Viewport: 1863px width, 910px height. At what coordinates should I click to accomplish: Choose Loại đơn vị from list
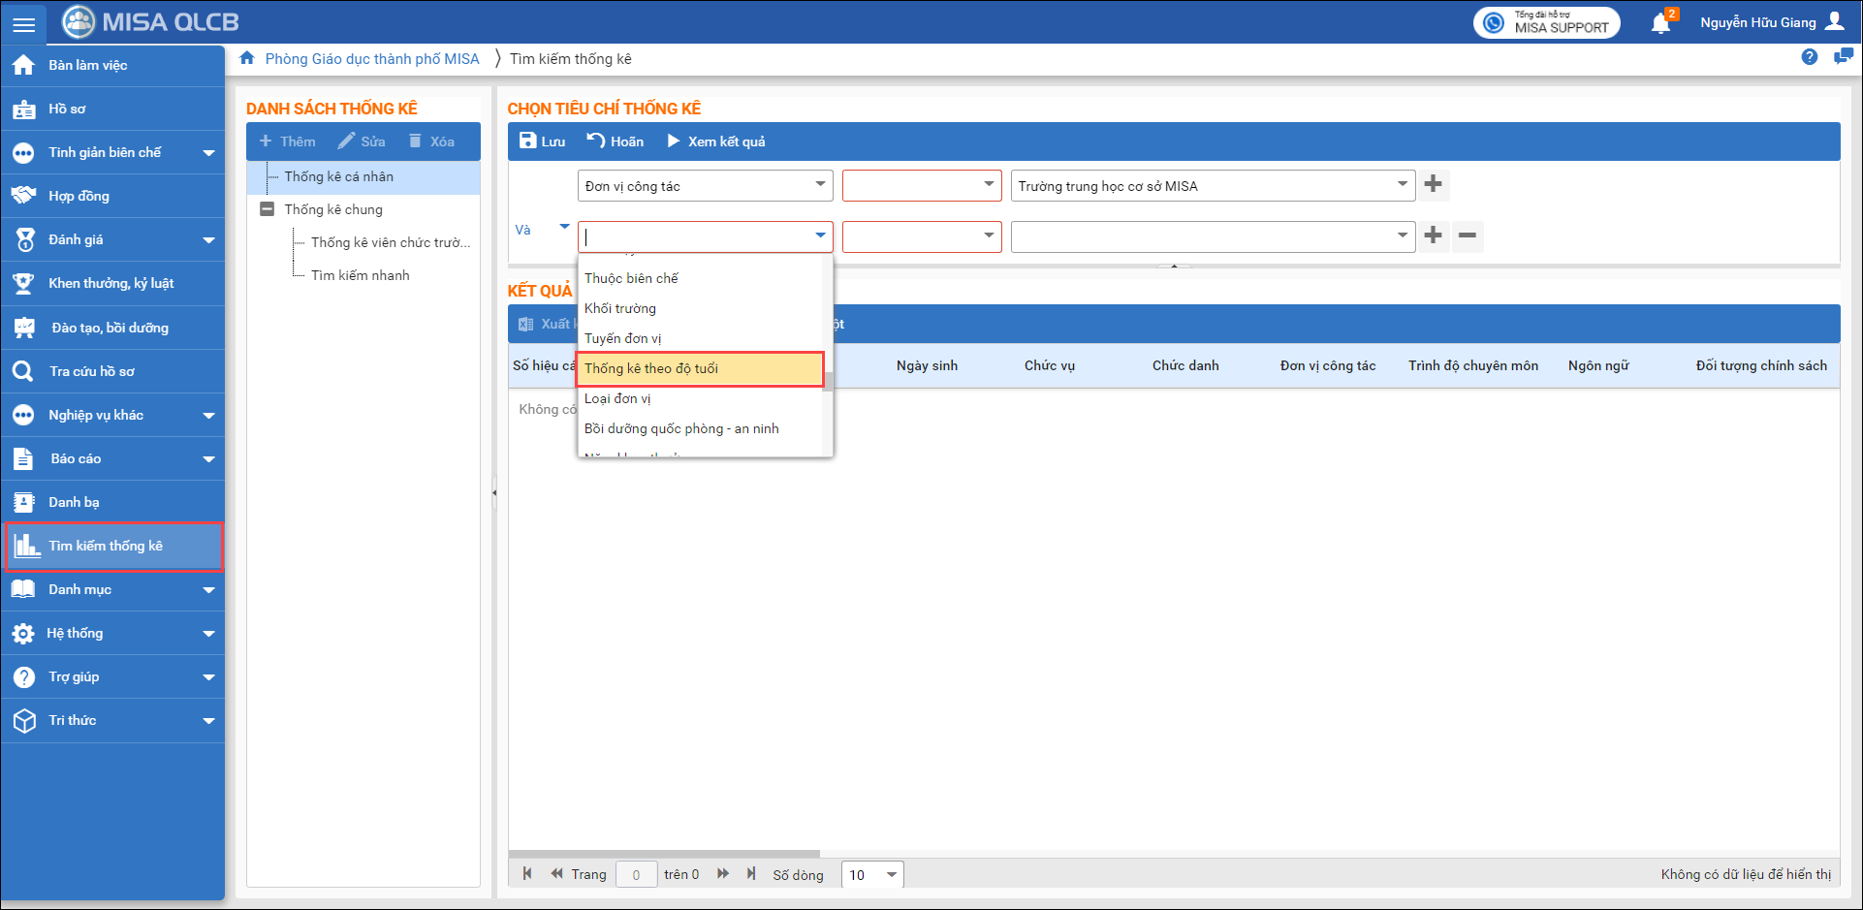(x=617, y=398)
